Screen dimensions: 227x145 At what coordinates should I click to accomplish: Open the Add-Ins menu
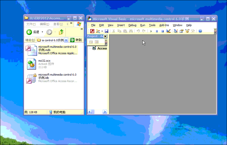164,25
